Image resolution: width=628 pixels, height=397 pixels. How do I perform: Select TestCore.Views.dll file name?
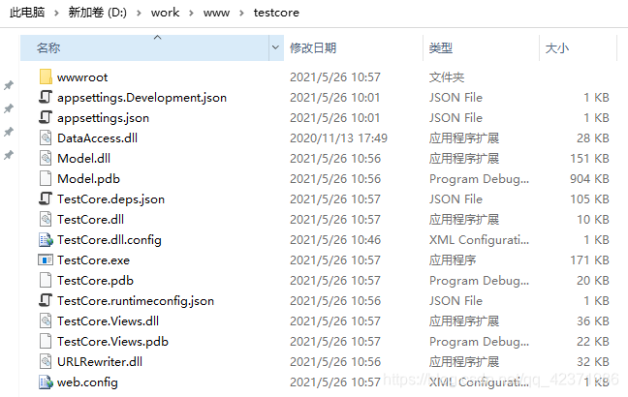(x=109, y=321)
